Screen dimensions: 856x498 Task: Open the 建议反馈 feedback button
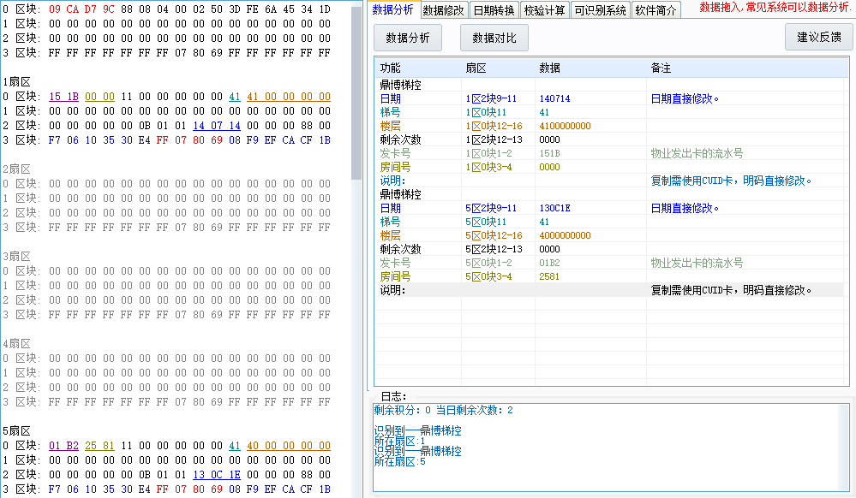(819, 37)
